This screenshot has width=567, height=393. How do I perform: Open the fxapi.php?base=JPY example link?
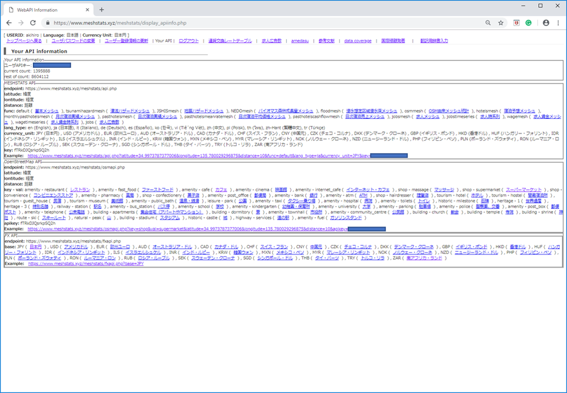(86, 264)
